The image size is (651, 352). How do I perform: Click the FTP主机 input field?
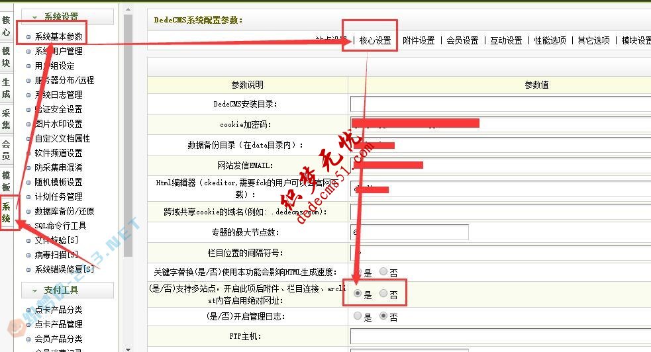pos(501,336)
